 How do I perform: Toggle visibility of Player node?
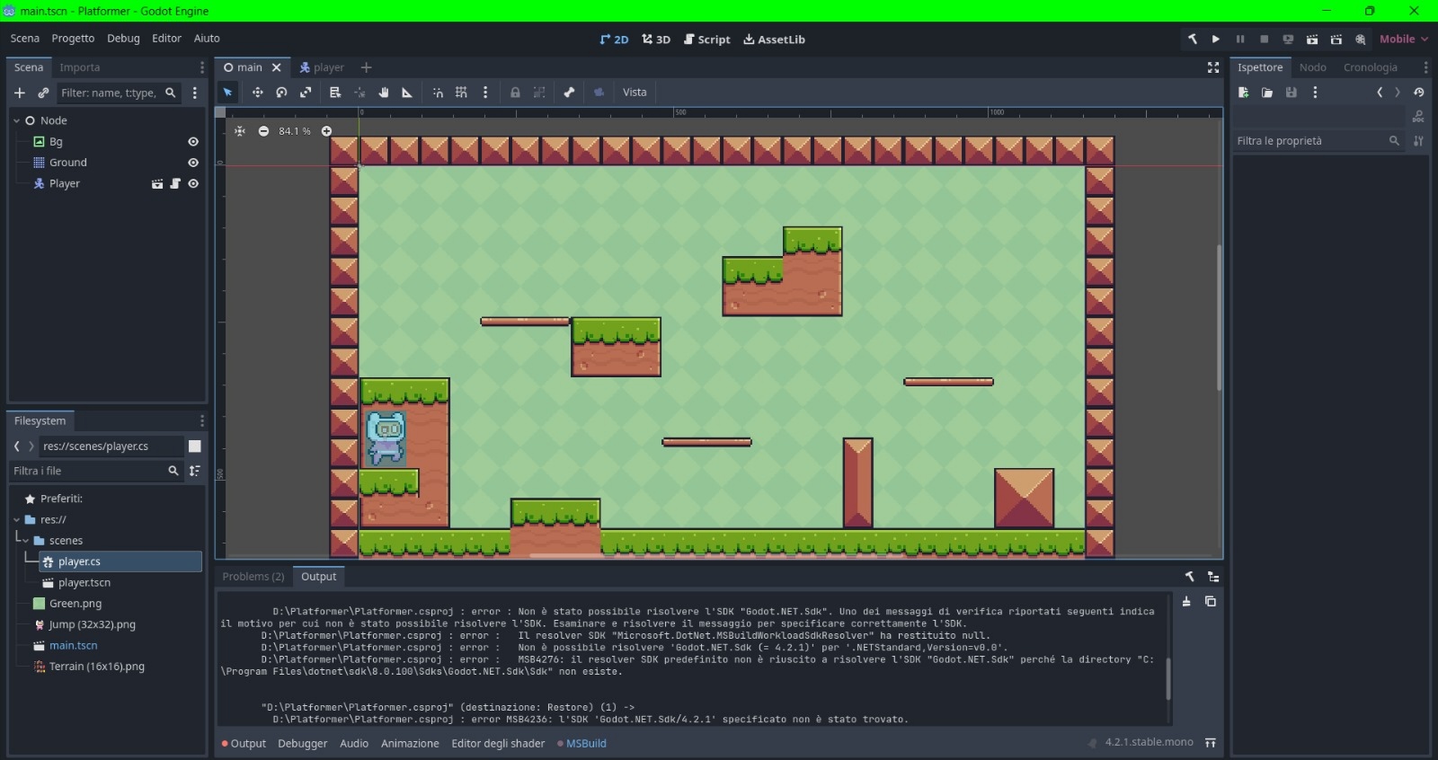193,183
